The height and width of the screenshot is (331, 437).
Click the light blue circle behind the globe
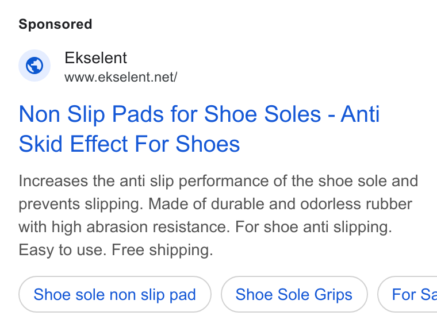(34, 66)
